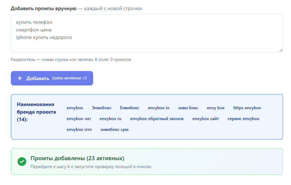Select the brand tag 'сервис envybox'
Screen dimensions: 291x185
click(x=243, y=119)
